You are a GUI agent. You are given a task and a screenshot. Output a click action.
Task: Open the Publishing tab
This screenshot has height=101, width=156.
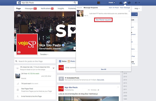coord(72,9)
